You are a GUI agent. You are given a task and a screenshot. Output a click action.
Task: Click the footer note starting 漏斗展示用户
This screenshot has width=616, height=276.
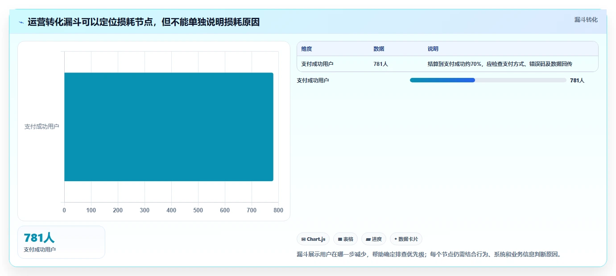429,255
